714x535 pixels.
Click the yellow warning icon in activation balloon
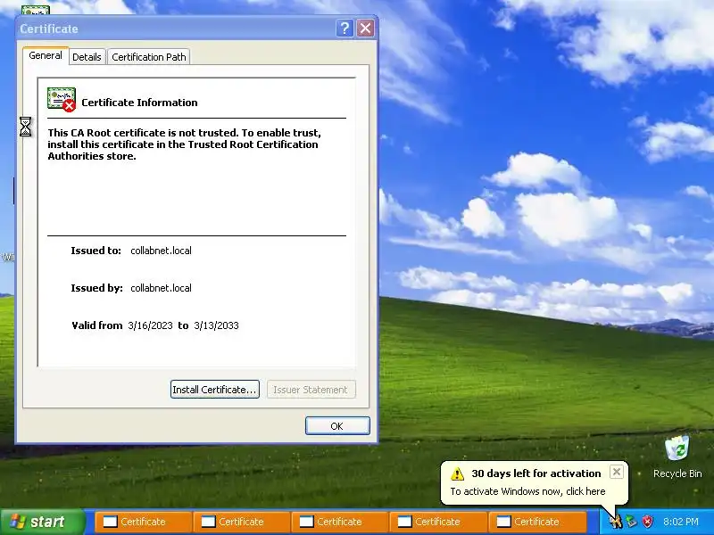tap(457, 474)
